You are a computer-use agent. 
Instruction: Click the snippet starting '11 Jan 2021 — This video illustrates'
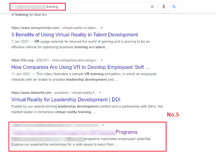click(x=84, y=77)
